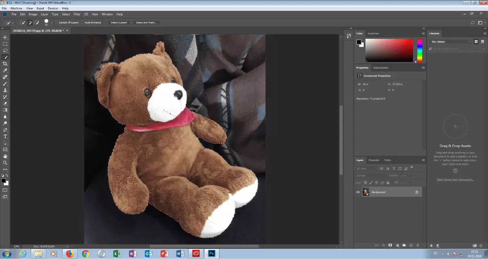488x259 pixels.
Task: Click New Library from Document link
Action: (x=455, y=180)
